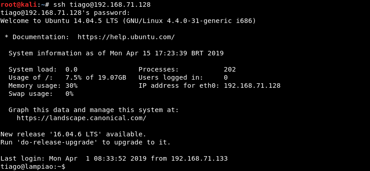
Task: Click the Processes count 202
Action: coord(230,69)
